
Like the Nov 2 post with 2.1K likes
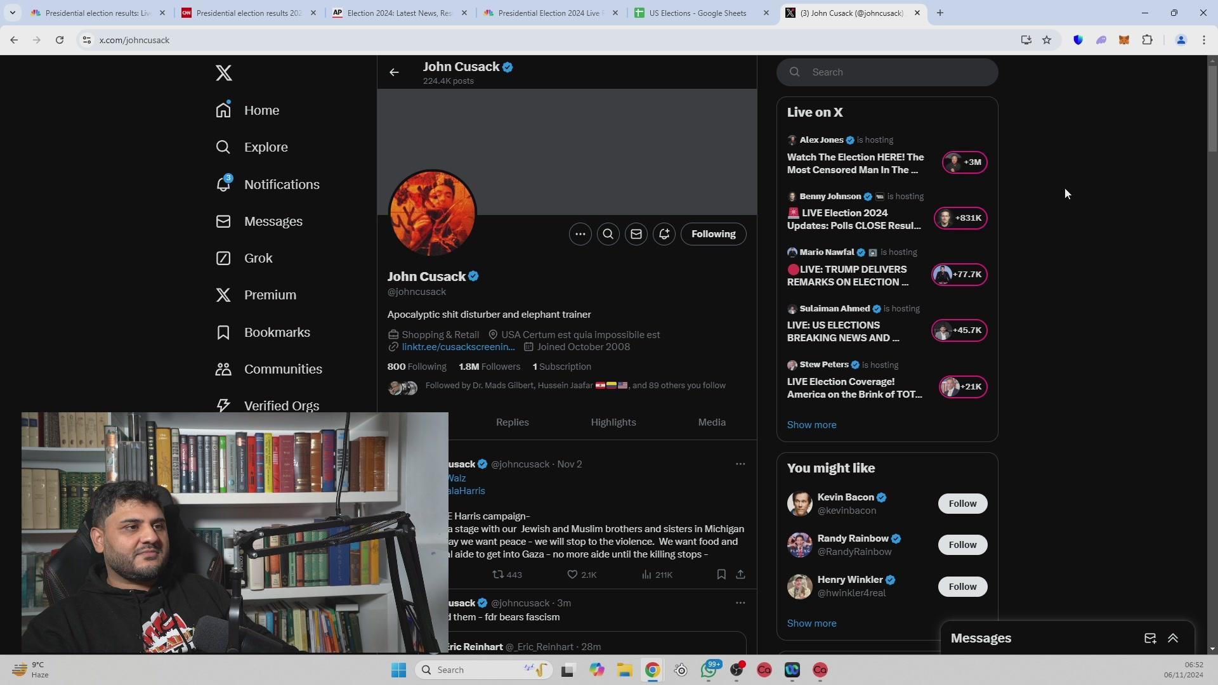(582, 575)
